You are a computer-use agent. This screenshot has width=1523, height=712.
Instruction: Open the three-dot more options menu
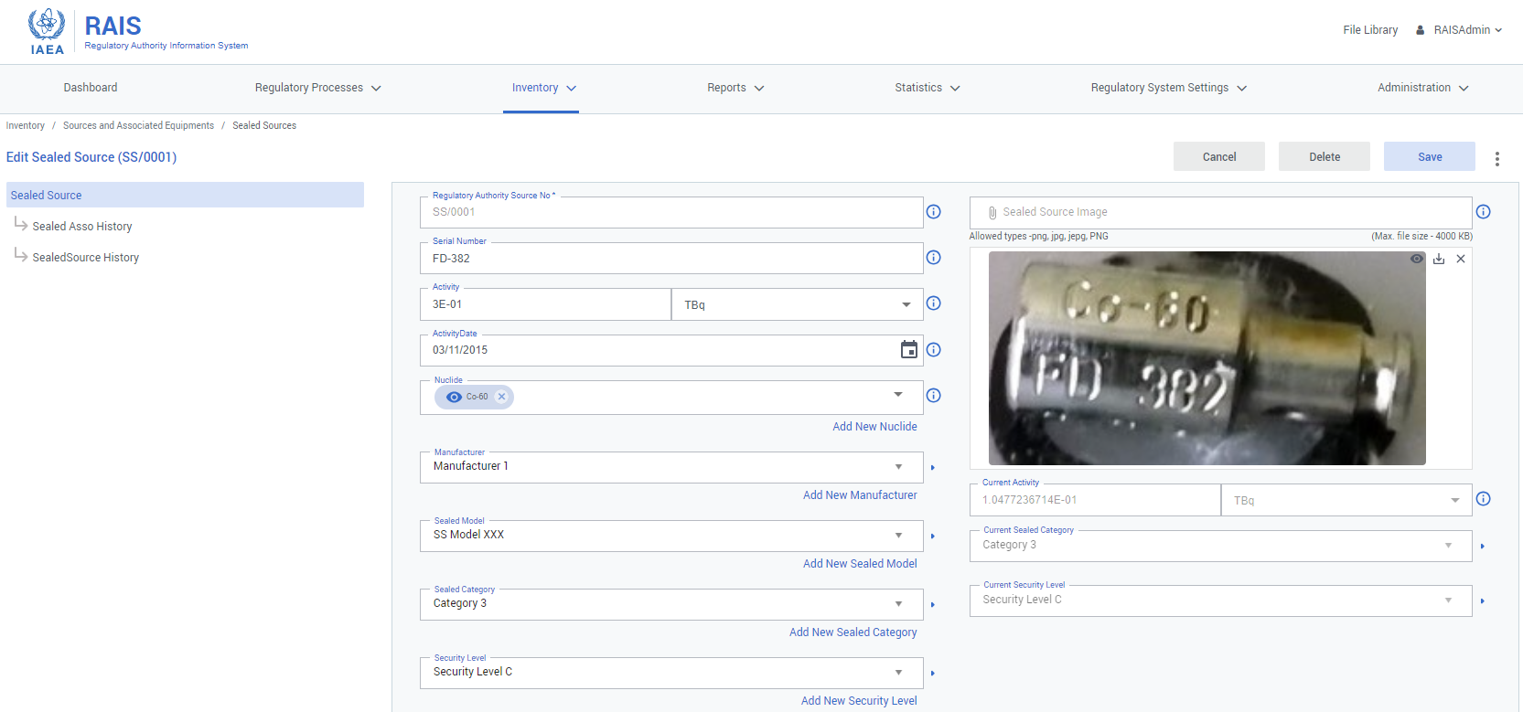click(x=1497, y=159)
